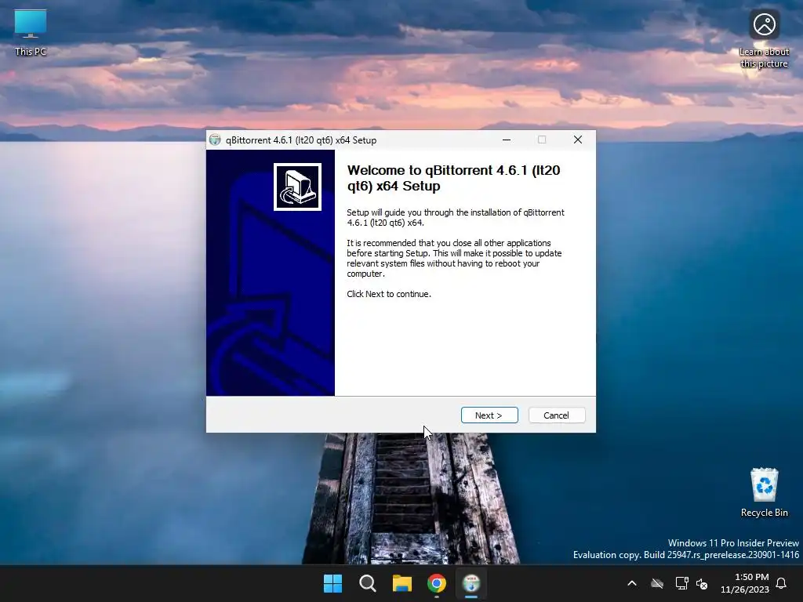
Task: Minimize the qBittorrent Setup window
Action: click(x=507, y=140)
